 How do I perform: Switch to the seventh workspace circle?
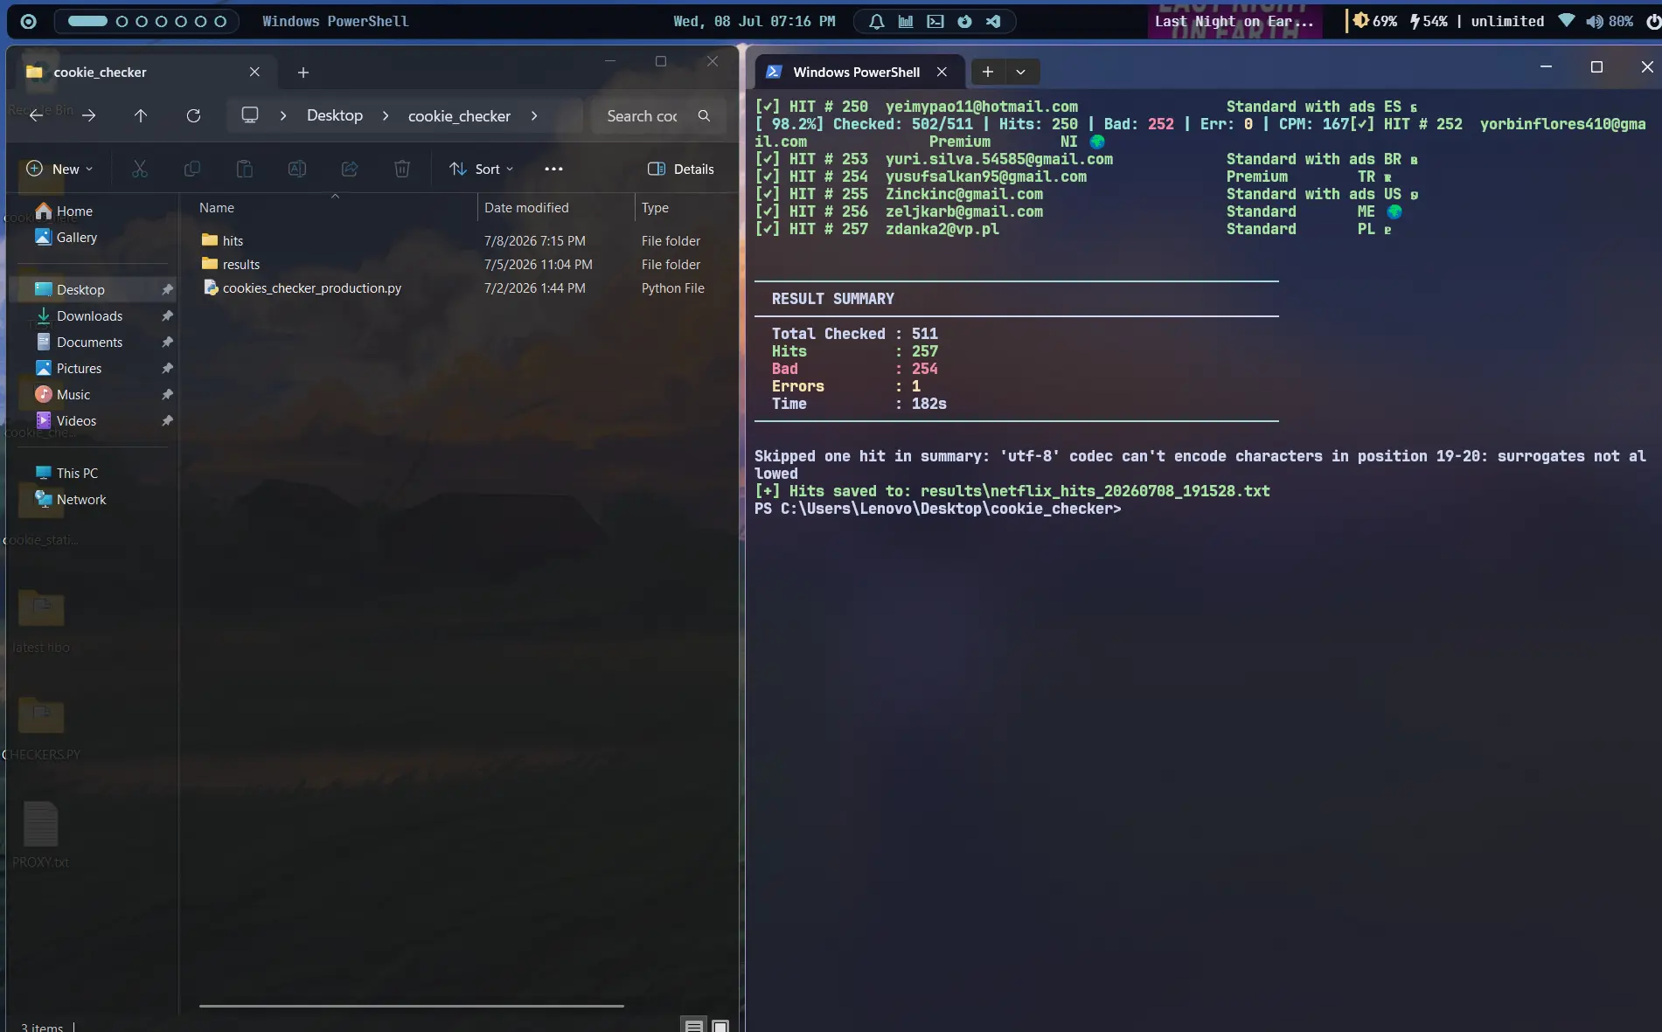point(220,21)
